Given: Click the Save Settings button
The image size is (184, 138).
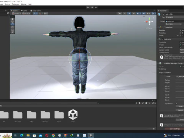Looking at the screenshot, I should [x=174, y=129].
